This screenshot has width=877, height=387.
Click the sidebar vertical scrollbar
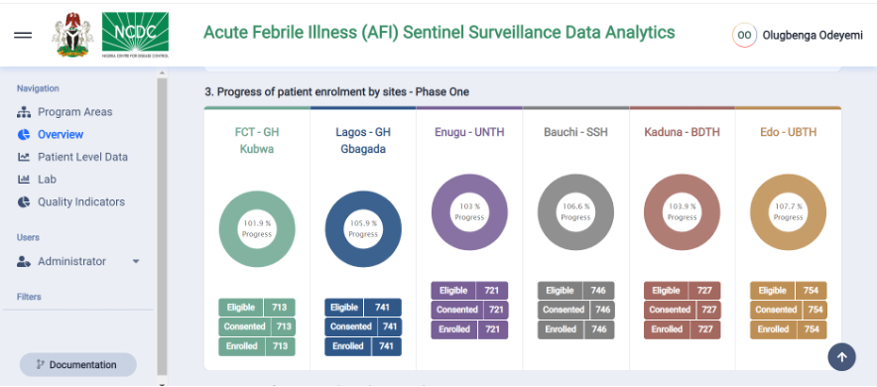tap(162, 226)
